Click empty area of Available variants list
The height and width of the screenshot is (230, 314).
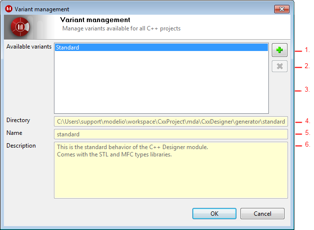click(161, 82)
